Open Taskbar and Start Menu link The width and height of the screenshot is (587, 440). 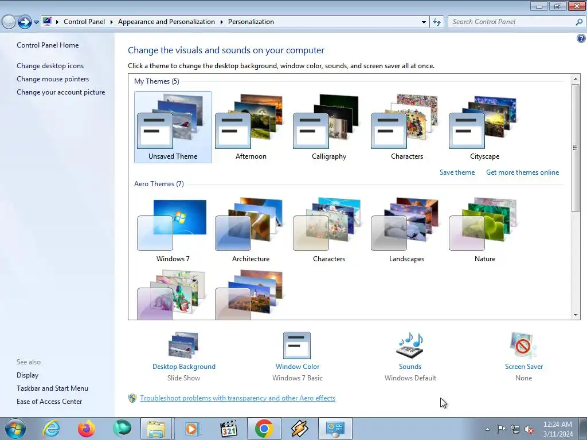[52, 388]
